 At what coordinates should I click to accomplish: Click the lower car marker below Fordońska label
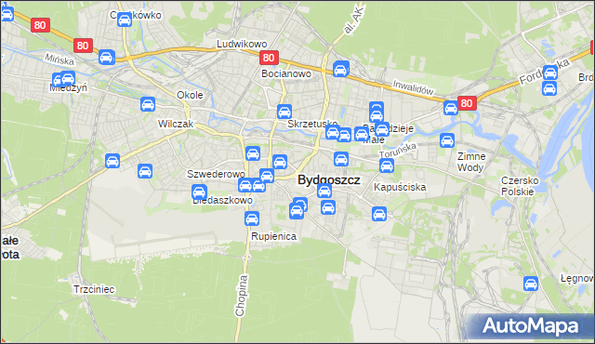549,88
